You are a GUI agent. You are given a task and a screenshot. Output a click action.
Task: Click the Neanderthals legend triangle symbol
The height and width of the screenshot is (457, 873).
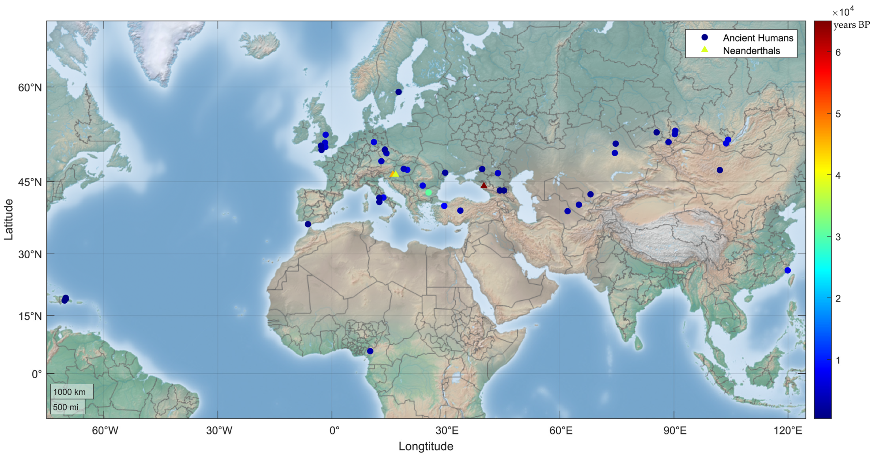coord(705,50)
